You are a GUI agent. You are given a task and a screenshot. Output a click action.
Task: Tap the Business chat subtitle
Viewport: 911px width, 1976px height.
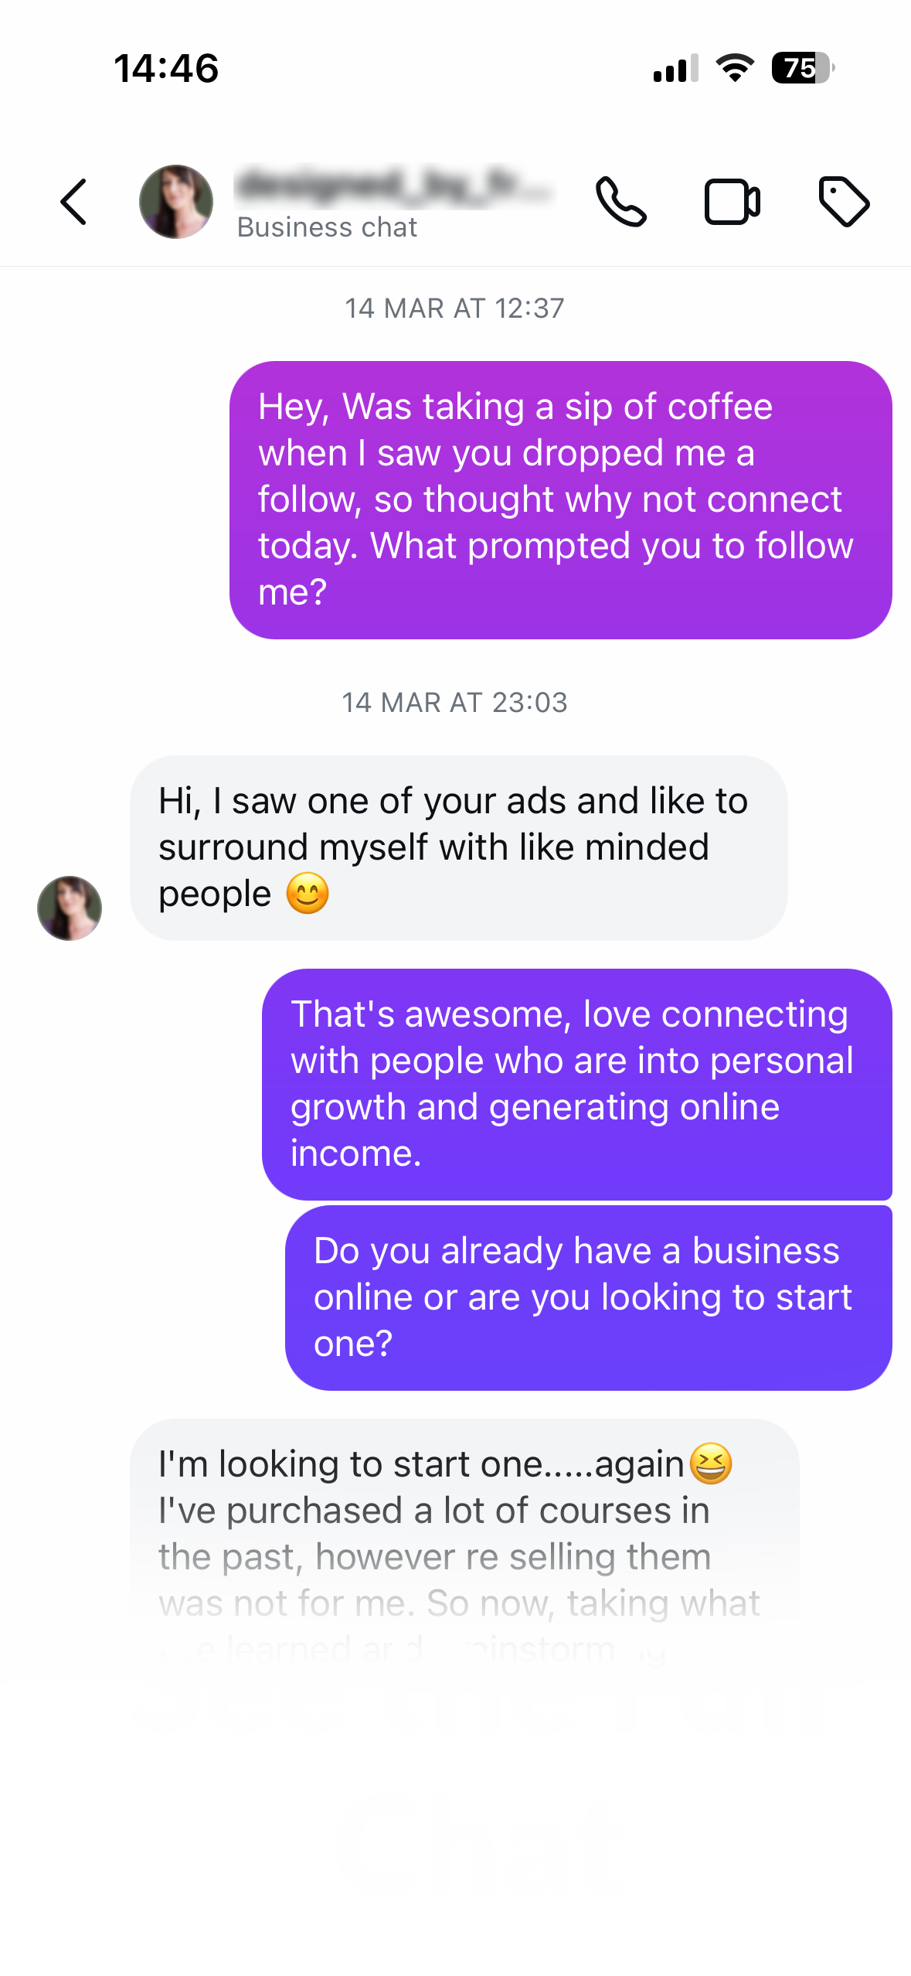[x=327, y=227]
